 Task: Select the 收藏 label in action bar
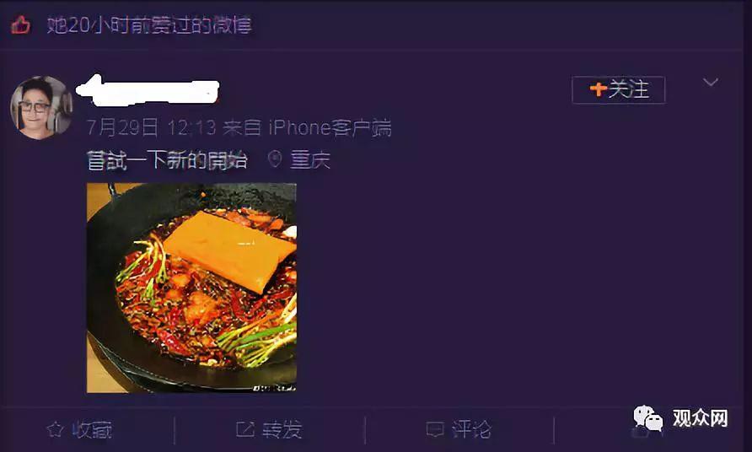click(92, 429)
